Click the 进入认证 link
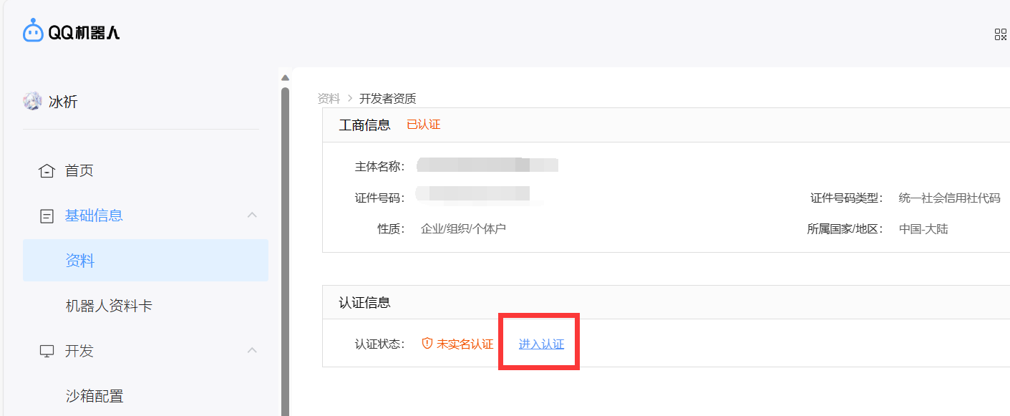1010x416 pixels. [541, 344]
